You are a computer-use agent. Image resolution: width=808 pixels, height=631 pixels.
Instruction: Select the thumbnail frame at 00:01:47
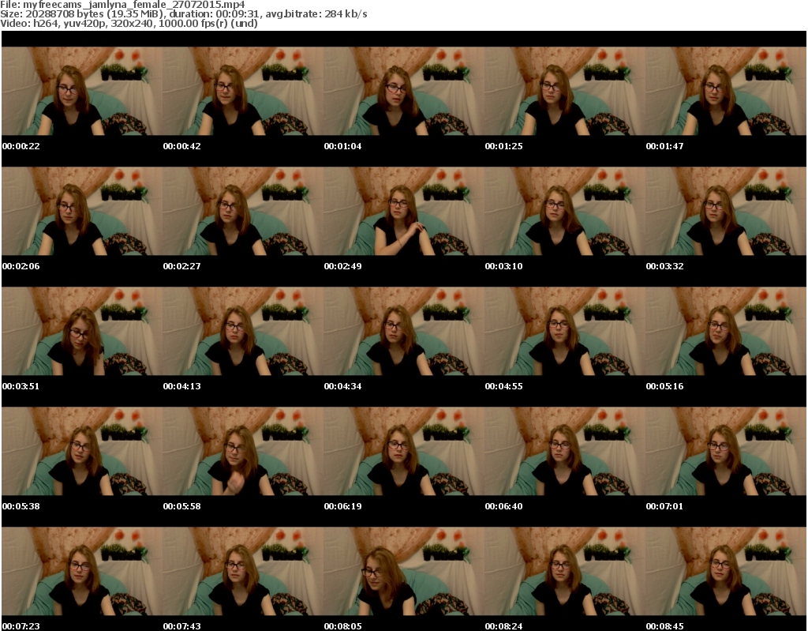pos(726,91)
